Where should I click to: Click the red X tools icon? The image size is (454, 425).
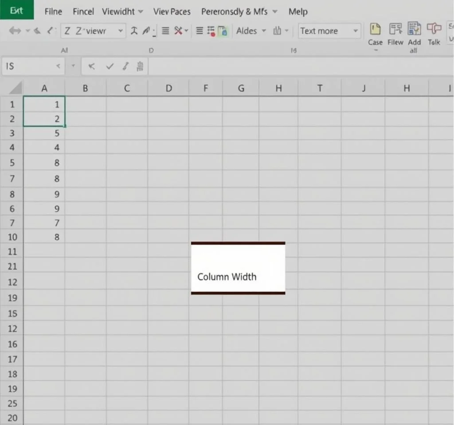pyautogui.click(x=178, y=31)
